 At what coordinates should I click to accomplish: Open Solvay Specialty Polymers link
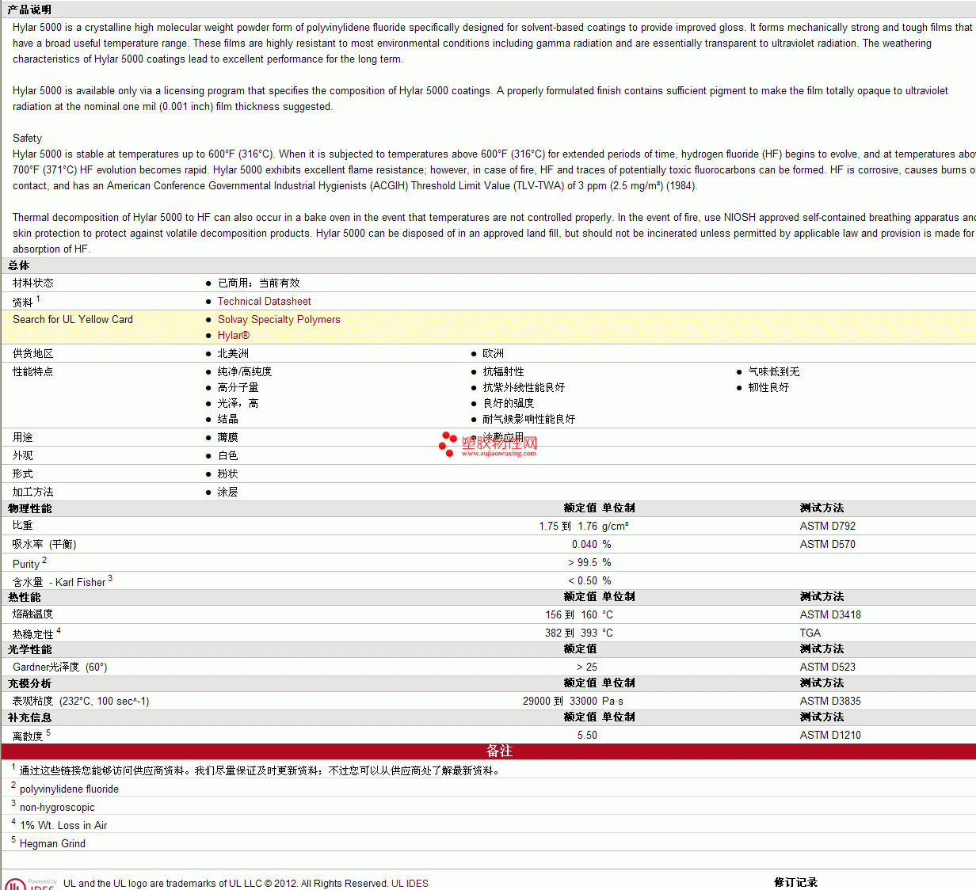point(279,320)
